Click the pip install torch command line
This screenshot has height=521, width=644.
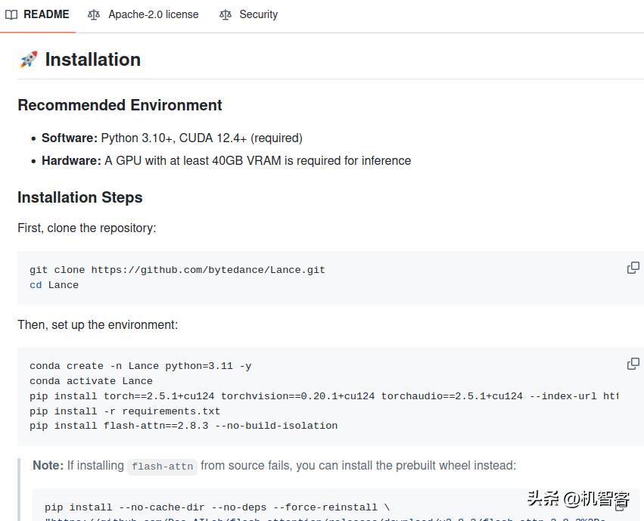324,396
